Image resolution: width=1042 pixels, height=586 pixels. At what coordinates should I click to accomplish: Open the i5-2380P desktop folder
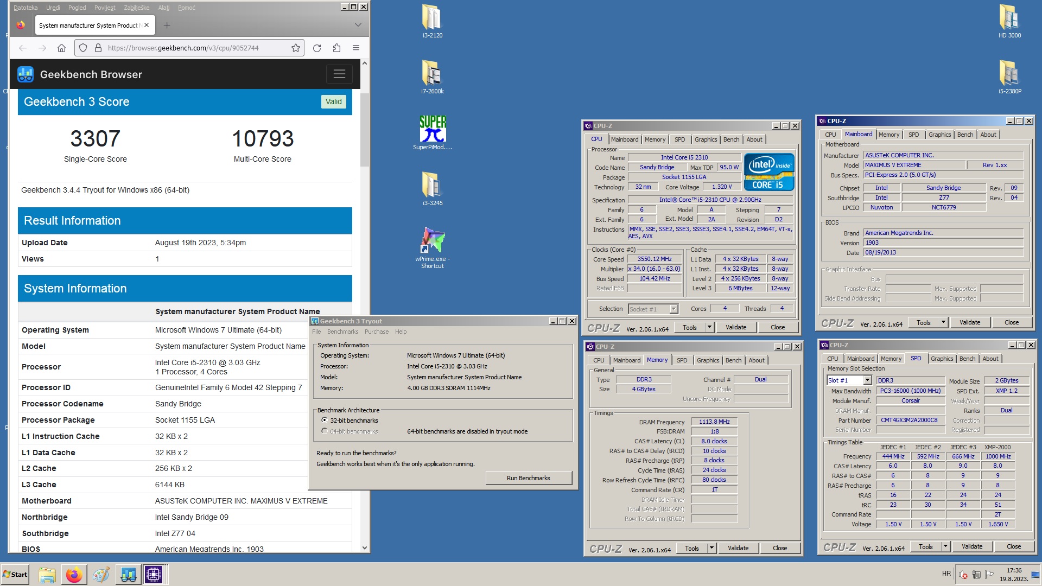[1009, 77]
